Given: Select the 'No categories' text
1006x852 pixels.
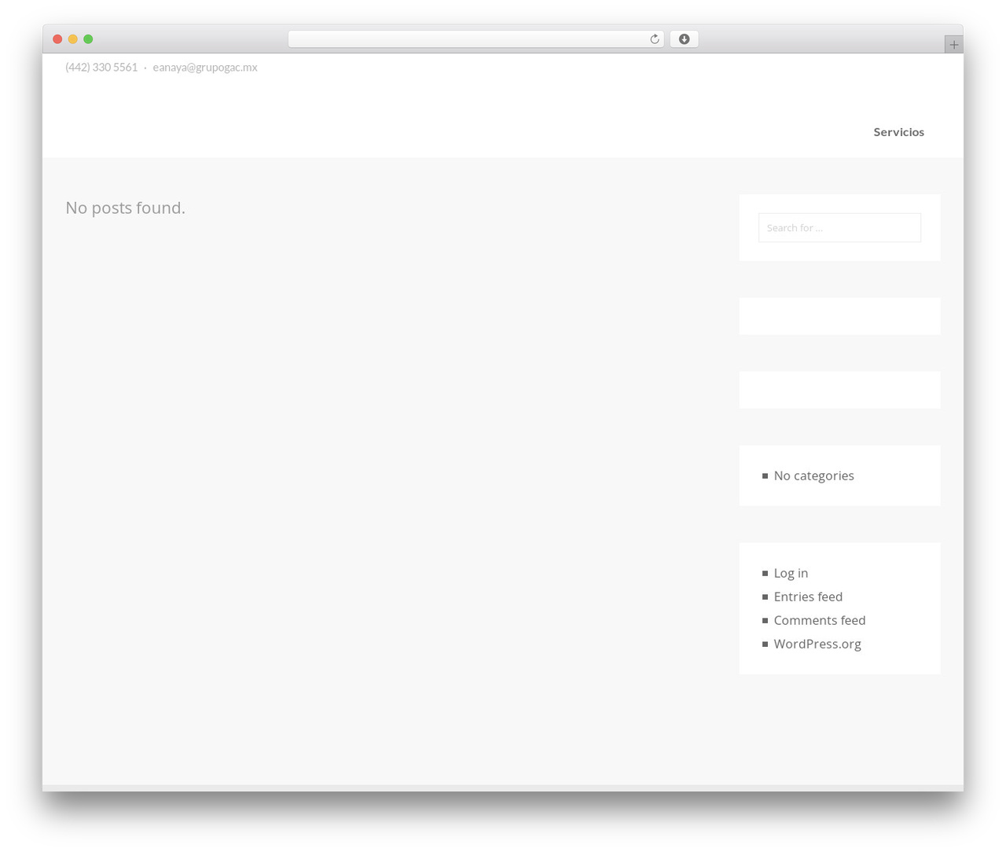Looking at the screenshot, I should [813, 476].
